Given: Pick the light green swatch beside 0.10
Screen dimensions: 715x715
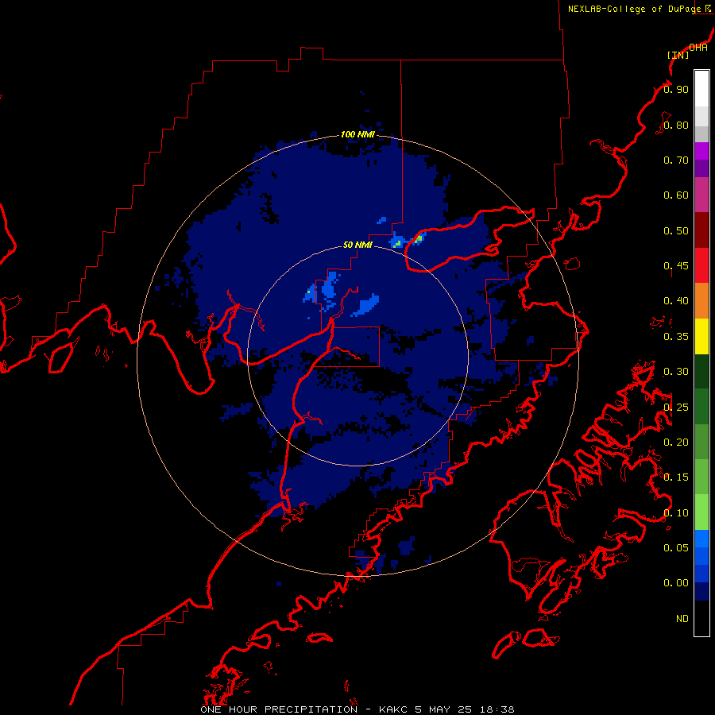Looking at the screenshot, I should 701,512.
